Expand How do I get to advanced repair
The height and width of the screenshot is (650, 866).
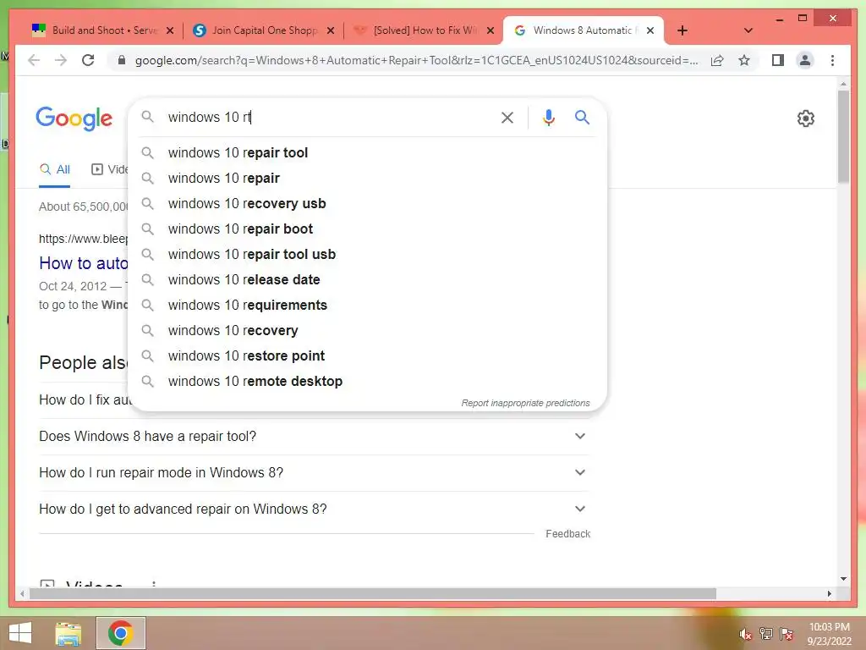tap(314, 509)
